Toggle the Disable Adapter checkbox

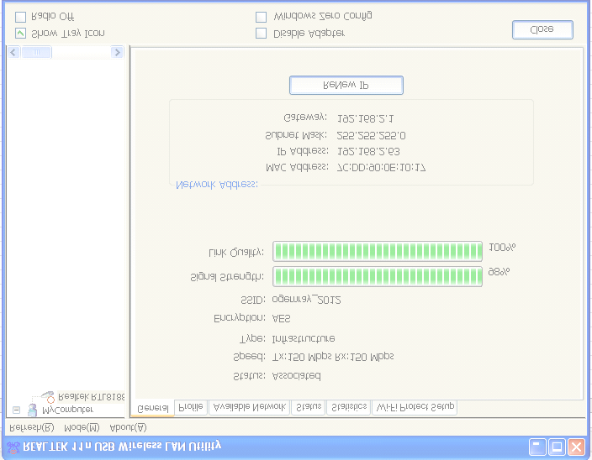tap(261, 34)
